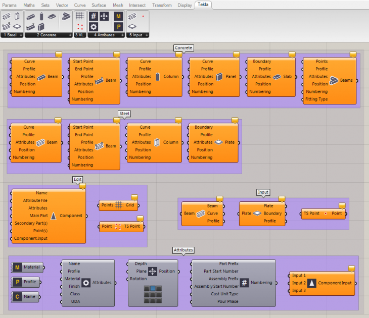
Task: Select the Input Point red dot icon
Action: 143,16
